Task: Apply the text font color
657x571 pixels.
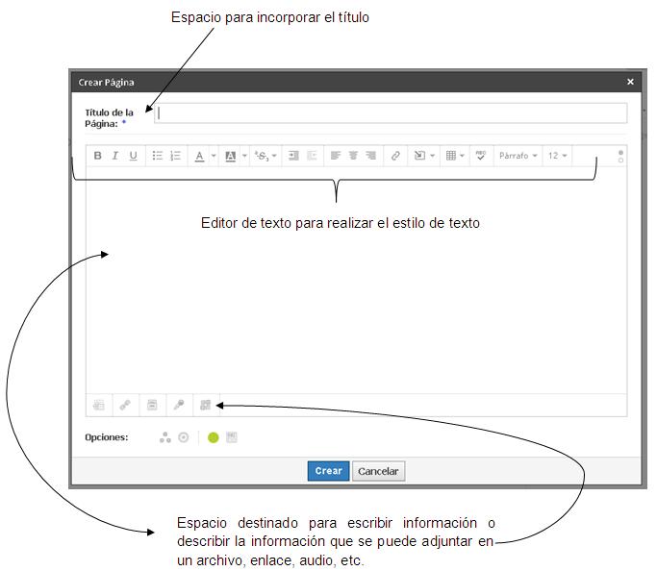Action: tap(200, 156)
